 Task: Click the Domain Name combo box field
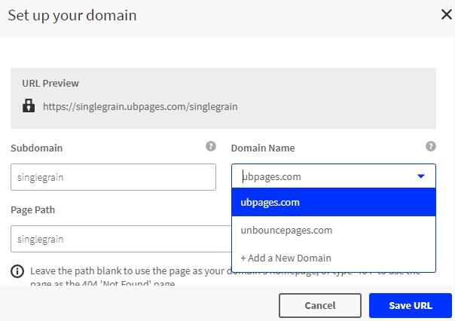coord(324,177)
